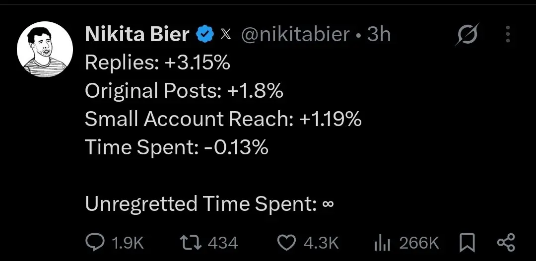The height and width of the screenshot is (261, 536).
Task: Open the share post icon
Action: point(506,243)
